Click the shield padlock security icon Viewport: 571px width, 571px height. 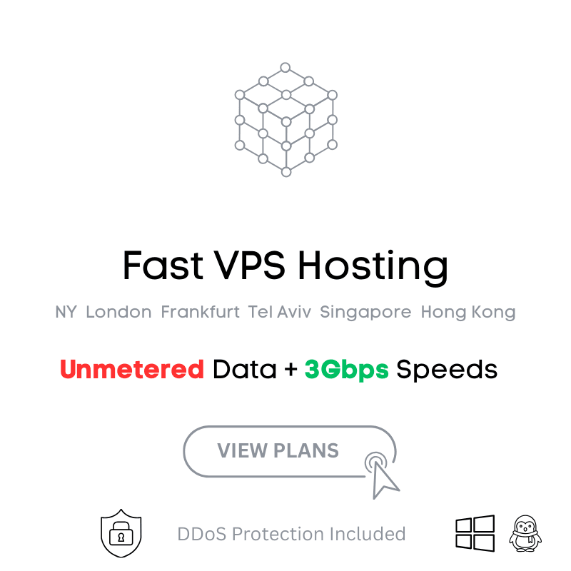pos(121,532)
